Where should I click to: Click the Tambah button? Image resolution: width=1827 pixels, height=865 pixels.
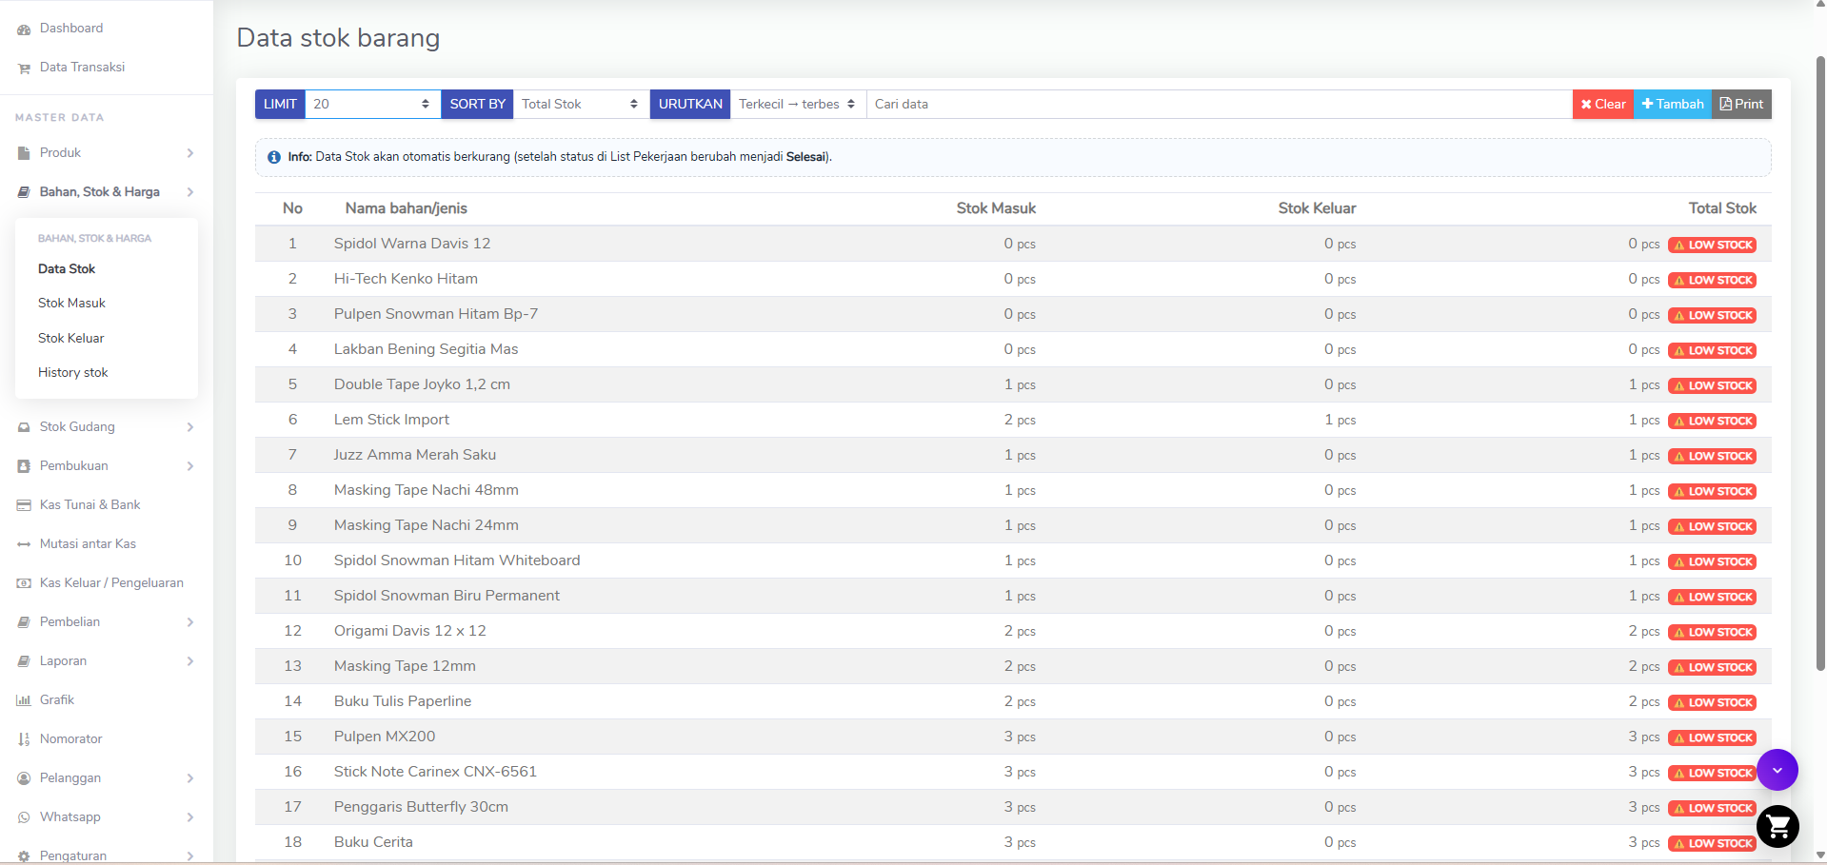tap(1673, 104)
